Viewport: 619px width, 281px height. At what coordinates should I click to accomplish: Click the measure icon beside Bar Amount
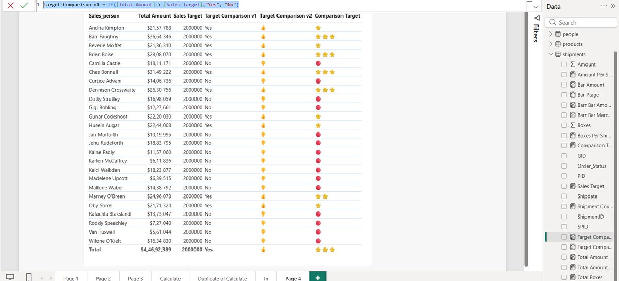pyautogui.click(x=573, y=85)
